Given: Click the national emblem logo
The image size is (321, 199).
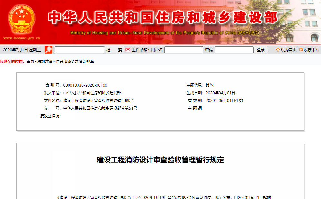Looking at the screenshot, I should click(x=22, y=19).
